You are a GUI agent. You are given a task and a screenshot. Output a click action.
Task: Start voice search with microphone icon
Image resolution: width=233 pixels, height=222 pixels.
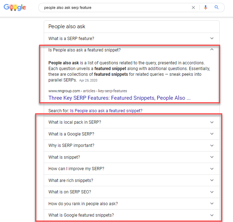pos(205,8)
